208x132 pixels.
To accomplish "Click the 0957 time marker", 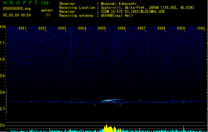I will (x=142, y=28).
